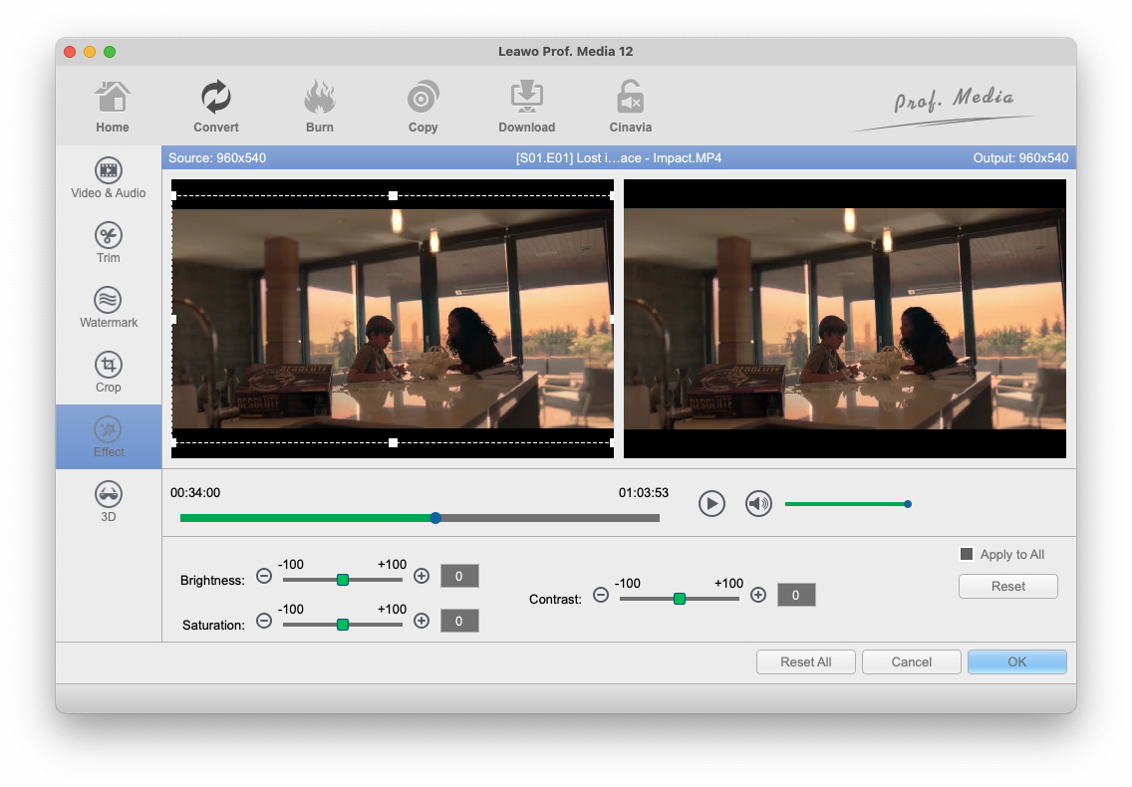
Task: Open the Cinavia removal module
Action: click(631, 106)
